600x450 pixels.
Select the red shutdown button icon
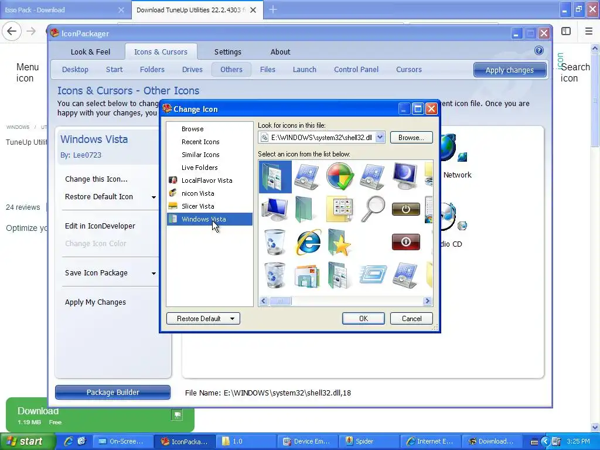pos(405,242)
